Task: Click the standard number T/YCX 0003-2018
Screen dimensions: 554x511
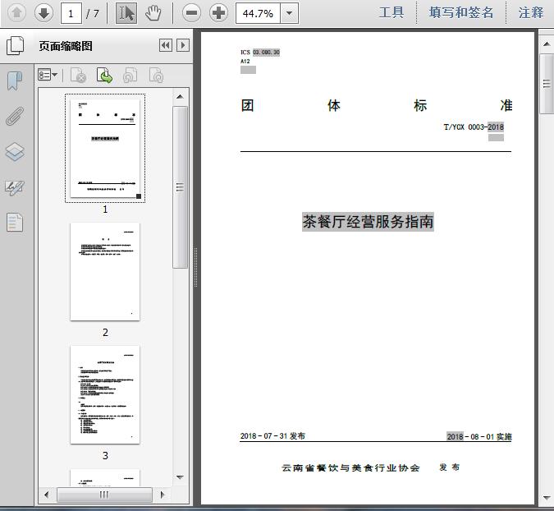Action: tap(474, 127)
